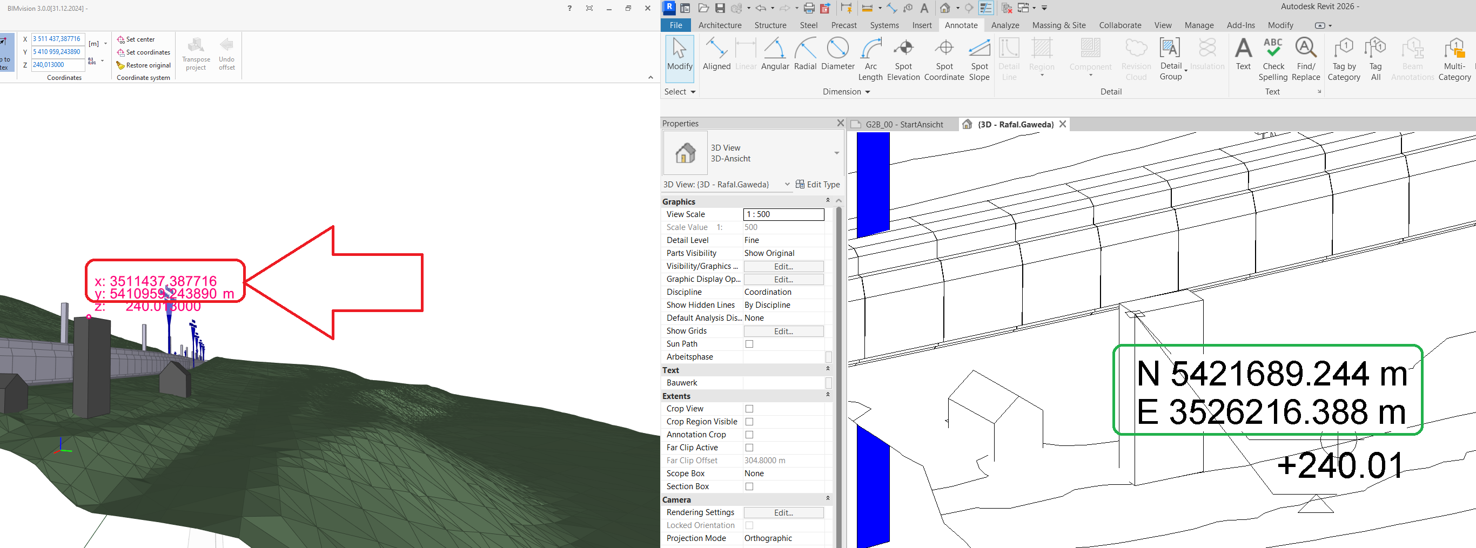Click Edit for Visibility/Graphics
Image resolution: width=1476 pixels, height=548 pixels.
[783, 266]
